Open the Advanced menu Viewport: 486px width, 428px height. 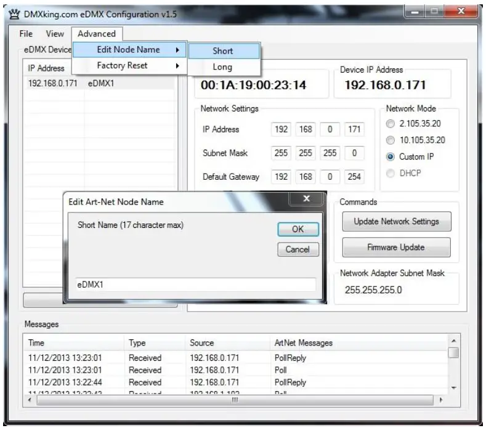(x=97, y=34)
